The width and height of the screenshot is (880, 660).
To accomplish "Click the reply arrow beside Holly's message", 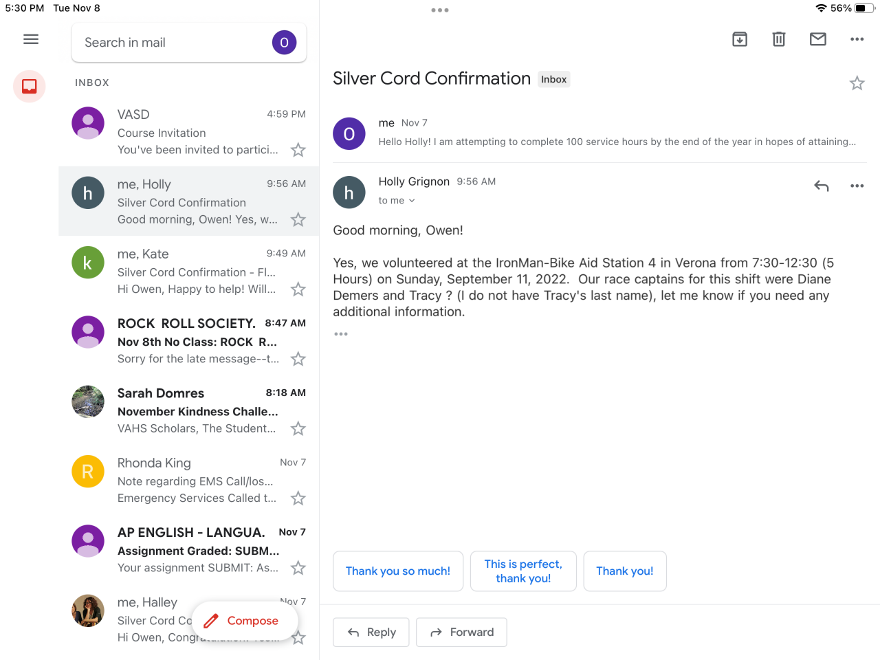I will tap(822, 186).
